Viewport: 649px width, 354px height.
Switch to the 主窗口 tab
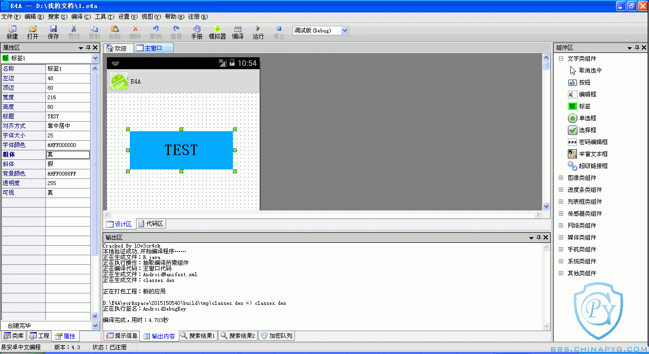pyautogui.click(x=153, y=48)
